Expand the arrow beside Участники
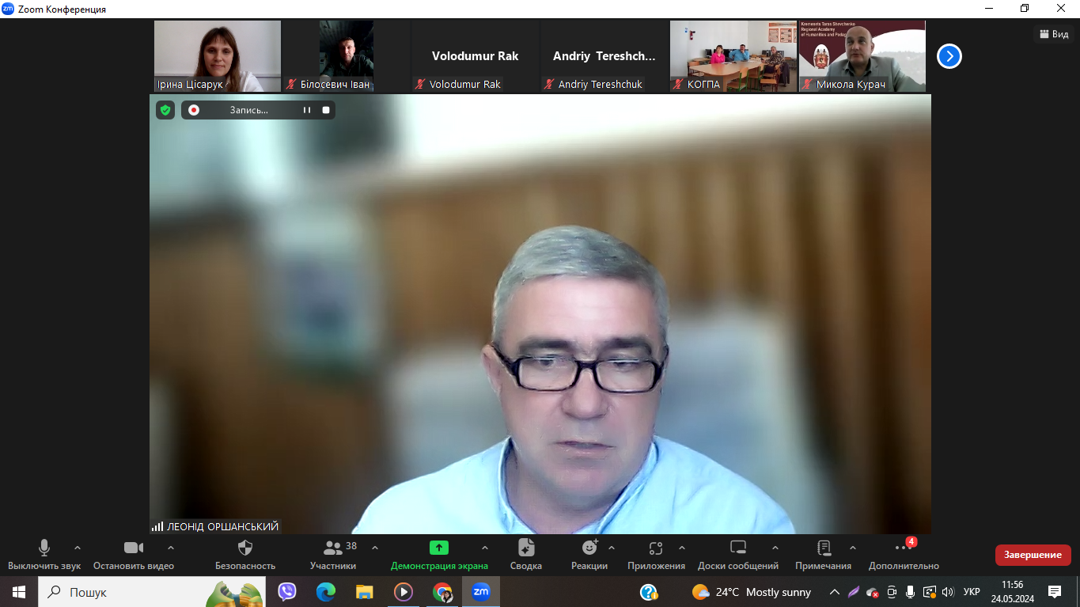 (375, 548)
